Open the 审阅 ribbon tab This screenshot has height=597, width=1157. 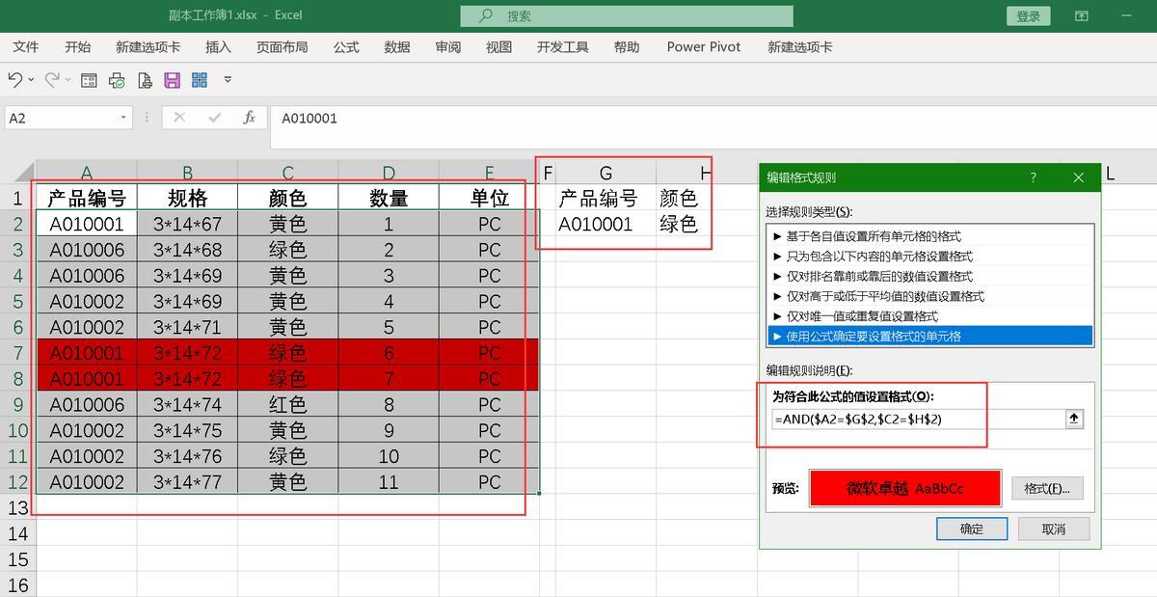pyautogui.click(x=448, y=47)
